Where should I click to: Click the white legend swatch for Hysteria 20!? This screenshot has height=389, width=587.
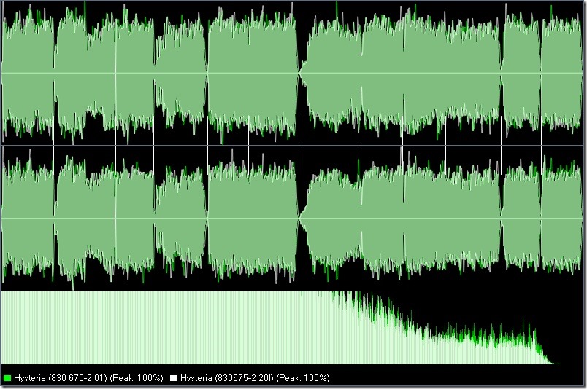point(173,378)
